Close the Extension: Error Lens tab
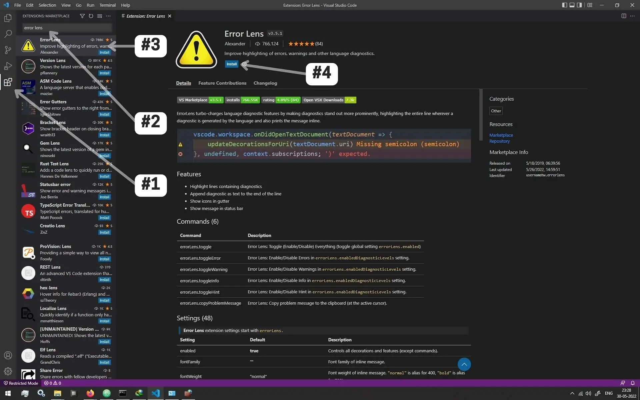Image resolution: width=640 pixels, height=400 pixels. point(170,16)
